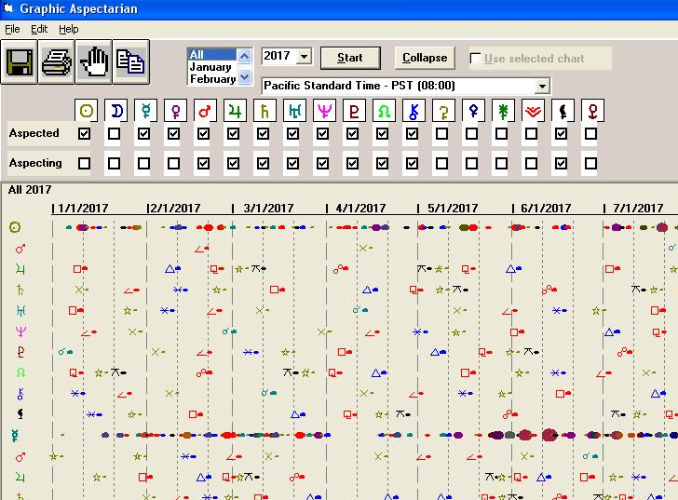Enable Use selected chart checkbox
Screen dimensions: 678x500
pos(476,59)
